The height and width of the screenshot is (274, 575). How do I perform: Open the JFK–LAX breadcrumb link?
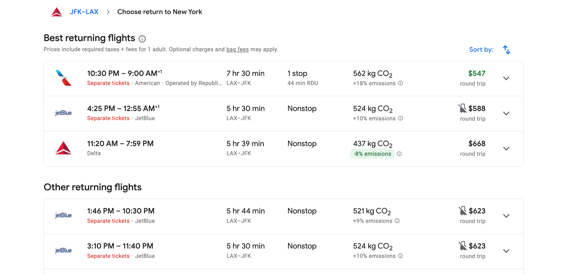coord(84,11)
